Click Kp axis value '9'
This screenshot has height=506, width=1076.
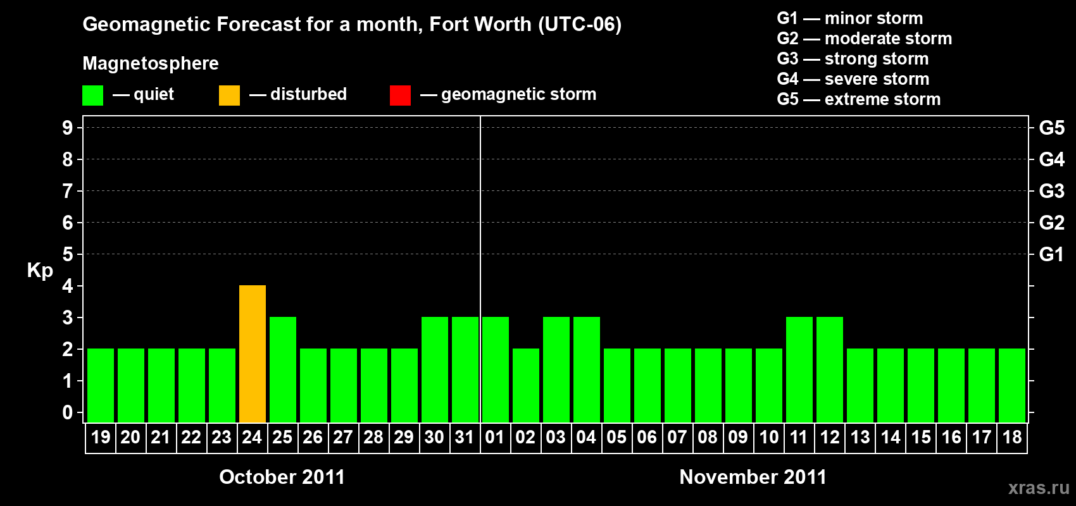(x=68, y=128)
